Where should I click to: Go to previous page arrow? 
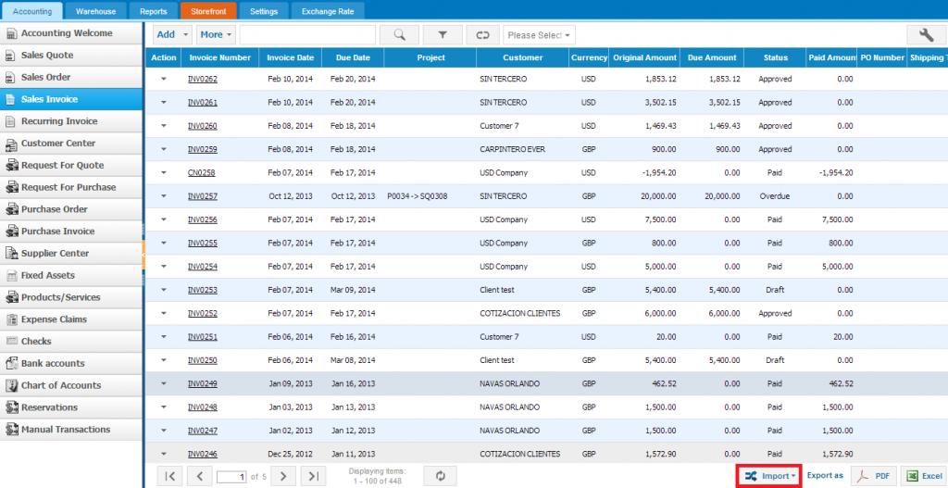click(200, 477)
